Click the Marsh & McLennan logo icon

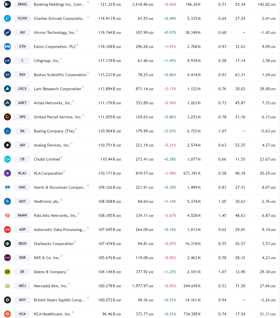click(7, 187)
